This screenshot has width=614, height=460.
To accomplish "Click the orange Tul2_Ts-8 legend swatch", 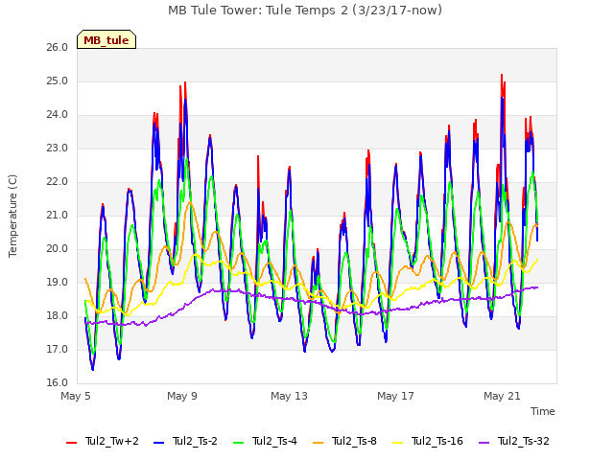I will 318,443.
